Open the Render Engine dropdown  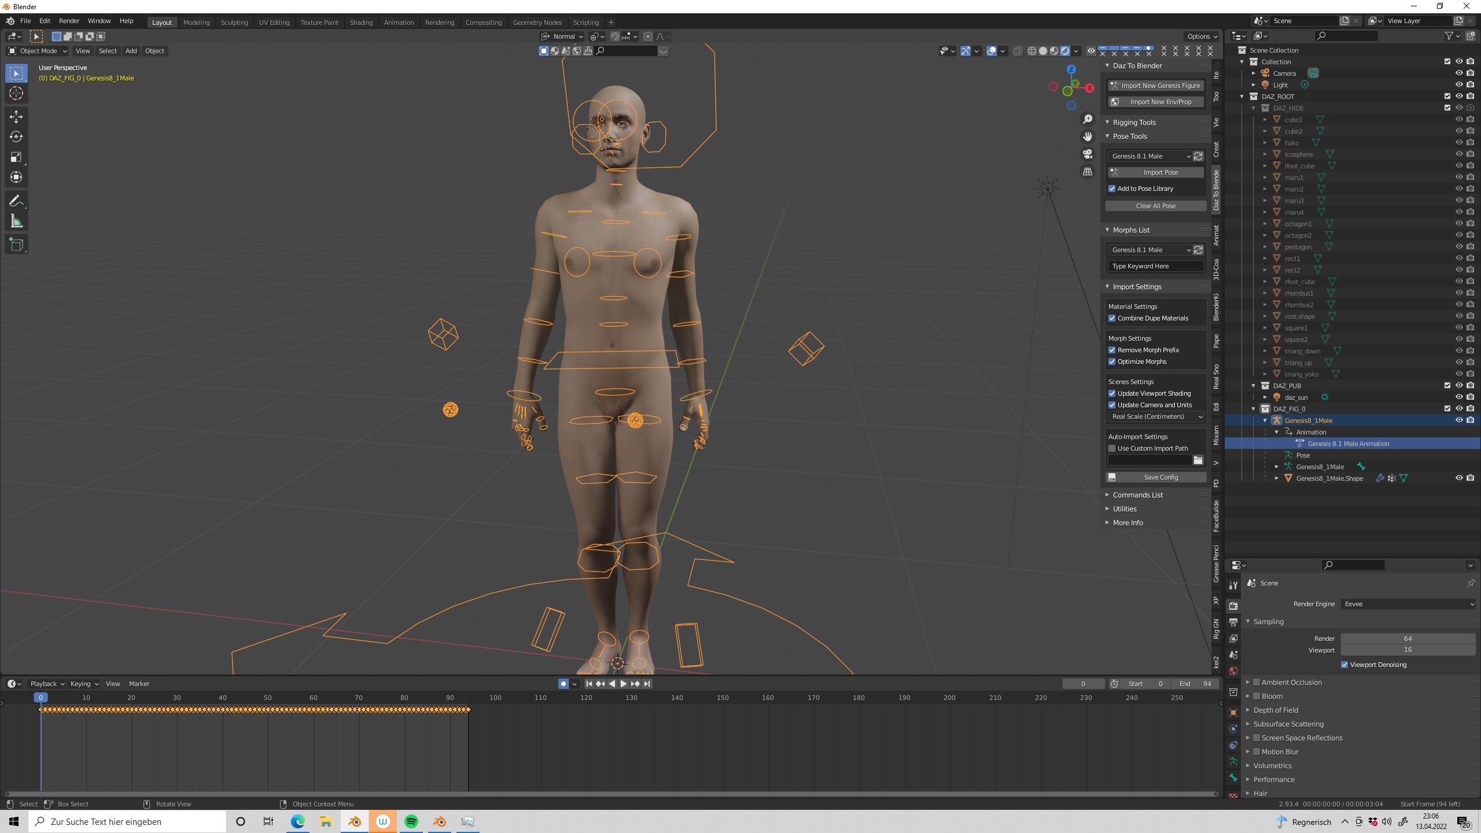pyautogui.click(x=1408, y=604)
